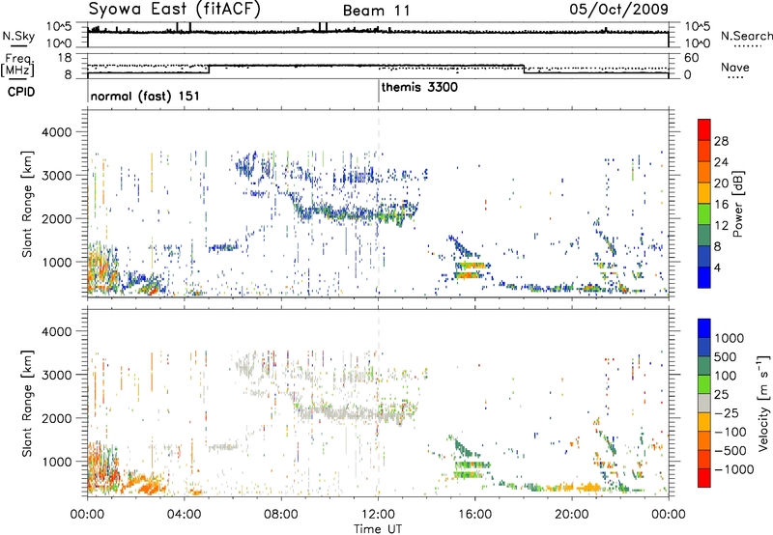
Task: Click the '20:00' time axis label
Action: pyautogui.click(x=572, y=515)
